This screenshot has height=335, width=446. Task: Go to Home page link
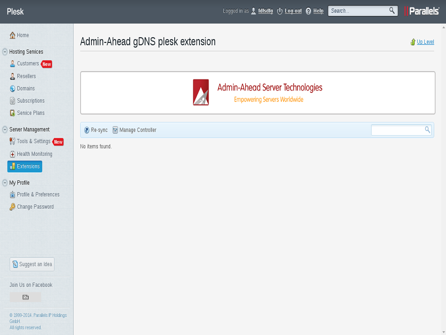pos(23,35)
